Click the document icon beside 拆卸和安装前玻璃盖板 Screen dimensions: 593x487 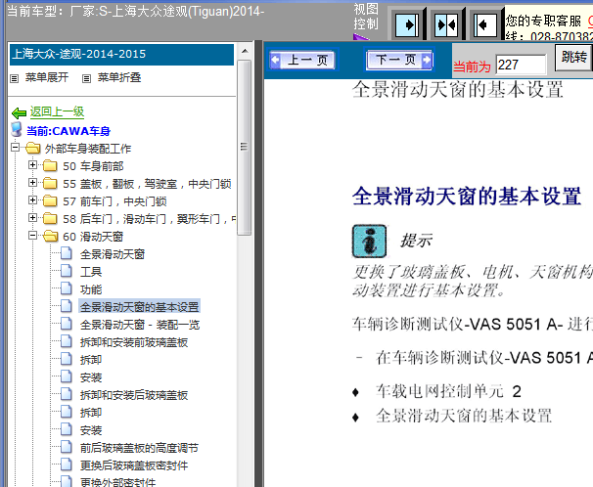click(x=67, y=341)
